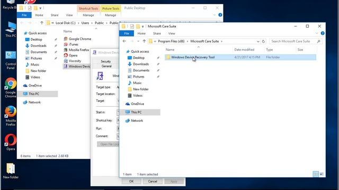
Task: Go up one level in Public Desktop window
Action: click(x=42, y=23)
